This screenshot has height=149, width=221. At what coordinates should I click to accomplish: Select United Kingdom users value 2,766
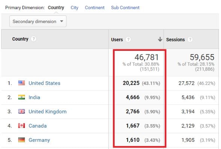133,112
